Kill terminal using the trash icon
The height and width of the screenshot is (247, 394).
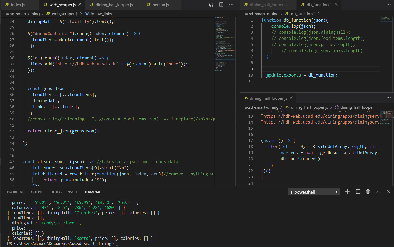click(368, 192)
